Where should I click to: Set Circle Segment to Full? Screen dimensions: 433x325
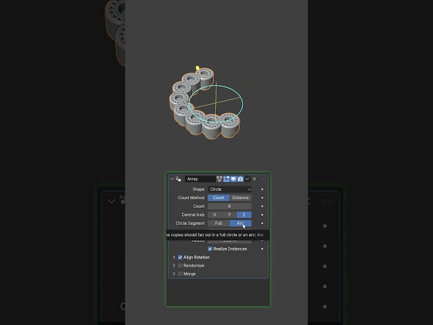click(x=219, y=223)
